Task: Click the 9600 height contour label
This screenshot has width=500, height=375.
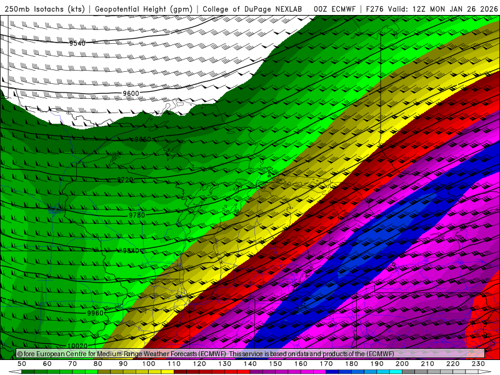Action: (131, 93)
